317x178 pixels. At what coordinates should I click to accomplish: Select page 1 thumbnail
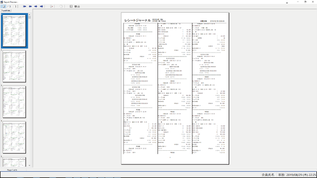tap(14, 31)
